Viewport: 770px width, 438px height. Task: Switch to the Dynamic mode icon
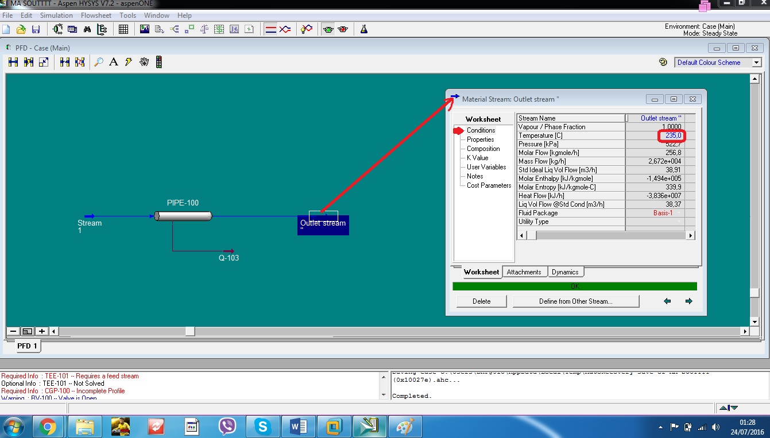click(x=285, y=29)
